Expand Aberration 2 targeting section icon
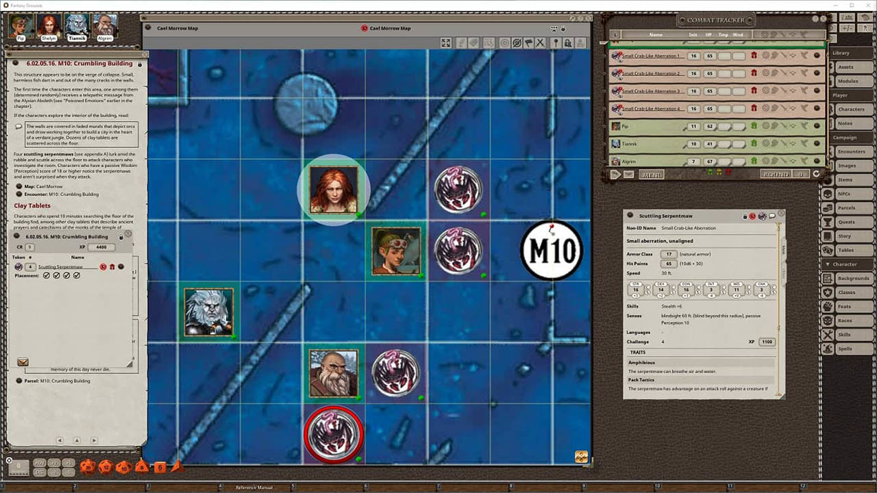 [x=767, y=73]
